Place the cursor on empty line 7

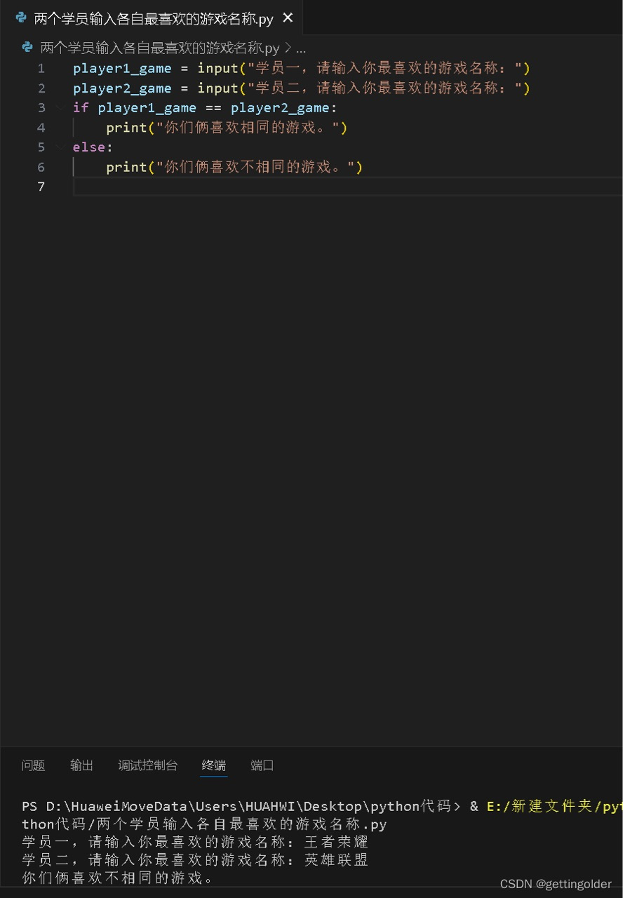[347, 186]
